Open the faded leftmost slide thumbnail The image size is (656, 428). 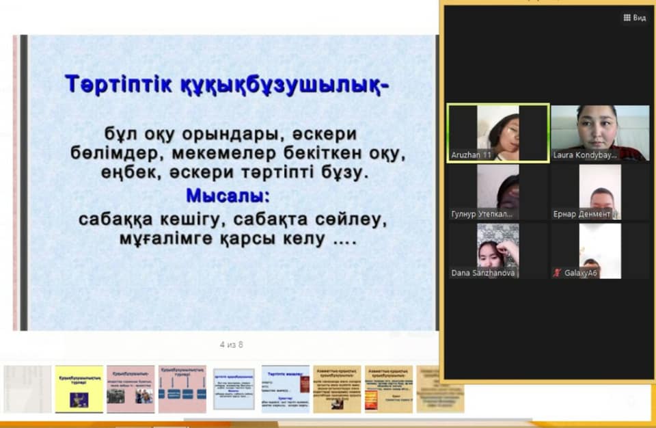click(x=27, y=389)
